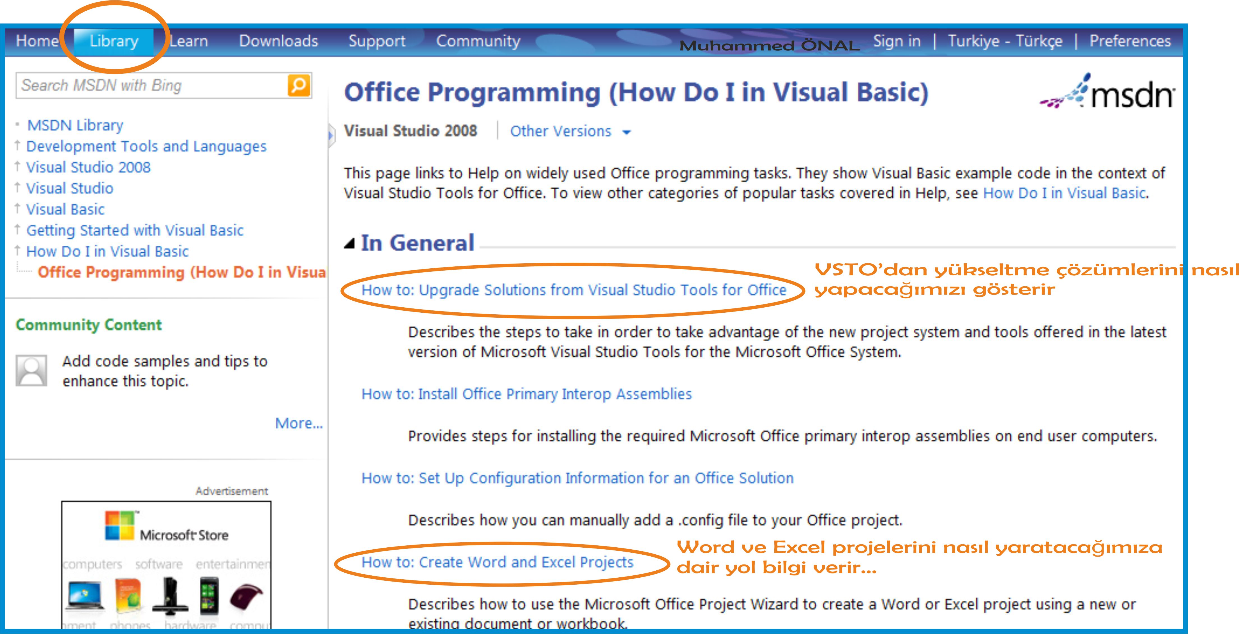Open the Community tab
The width and height of the screenshot is (1239, 634).
tap(478, 42)
